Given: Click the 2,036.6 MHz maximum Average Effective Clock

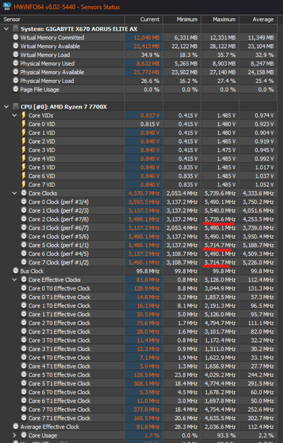Looking at the screenshot, I should pyautogui.click(x=220, y=426).
